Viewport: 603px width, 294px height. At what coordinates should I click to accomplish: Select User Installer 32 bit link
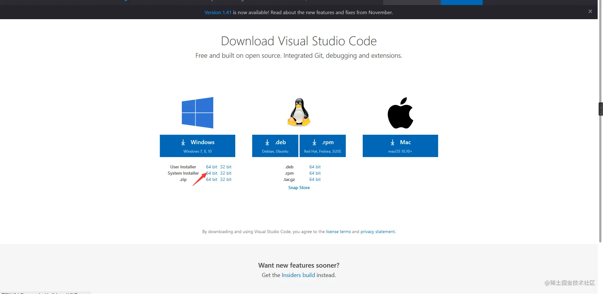tap(226, 167)
